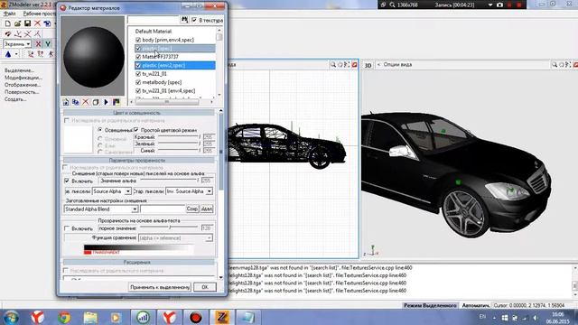Image resolution: width=578 pixels, height=325 pixels.
Task: Click the material search input field
Action: 154,20
